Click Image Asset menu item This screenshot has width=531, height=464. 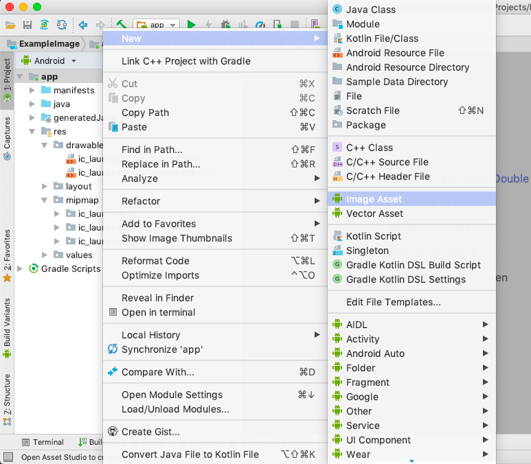(411, 199)
